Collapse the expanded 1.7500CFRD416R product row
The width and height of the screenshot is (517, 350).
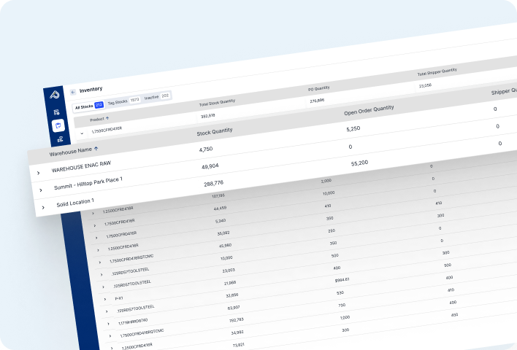coord(82,133)
